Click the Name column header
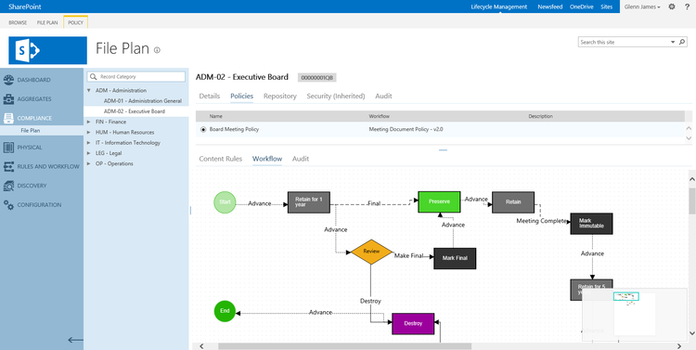 [x=215, y=116]
